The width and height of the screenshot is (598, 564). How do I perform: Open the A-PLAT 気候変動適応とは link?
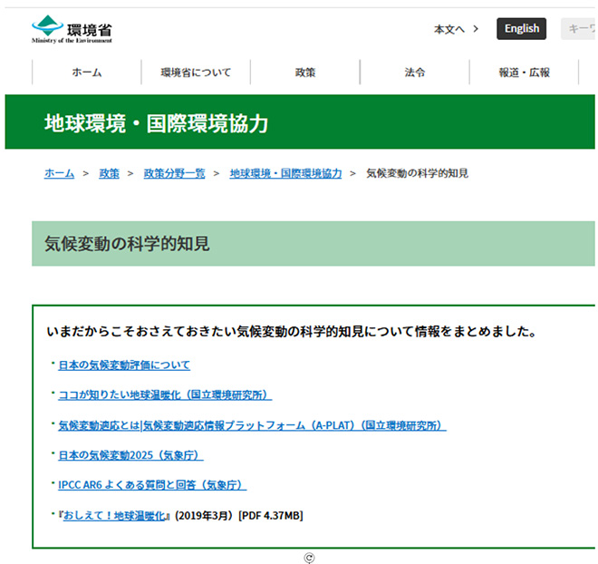[x=252, y=425]
